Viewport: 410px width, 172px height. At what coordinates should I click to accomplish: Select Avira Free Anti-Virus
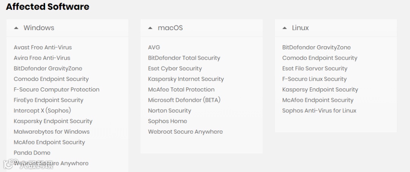coord(42,58)
